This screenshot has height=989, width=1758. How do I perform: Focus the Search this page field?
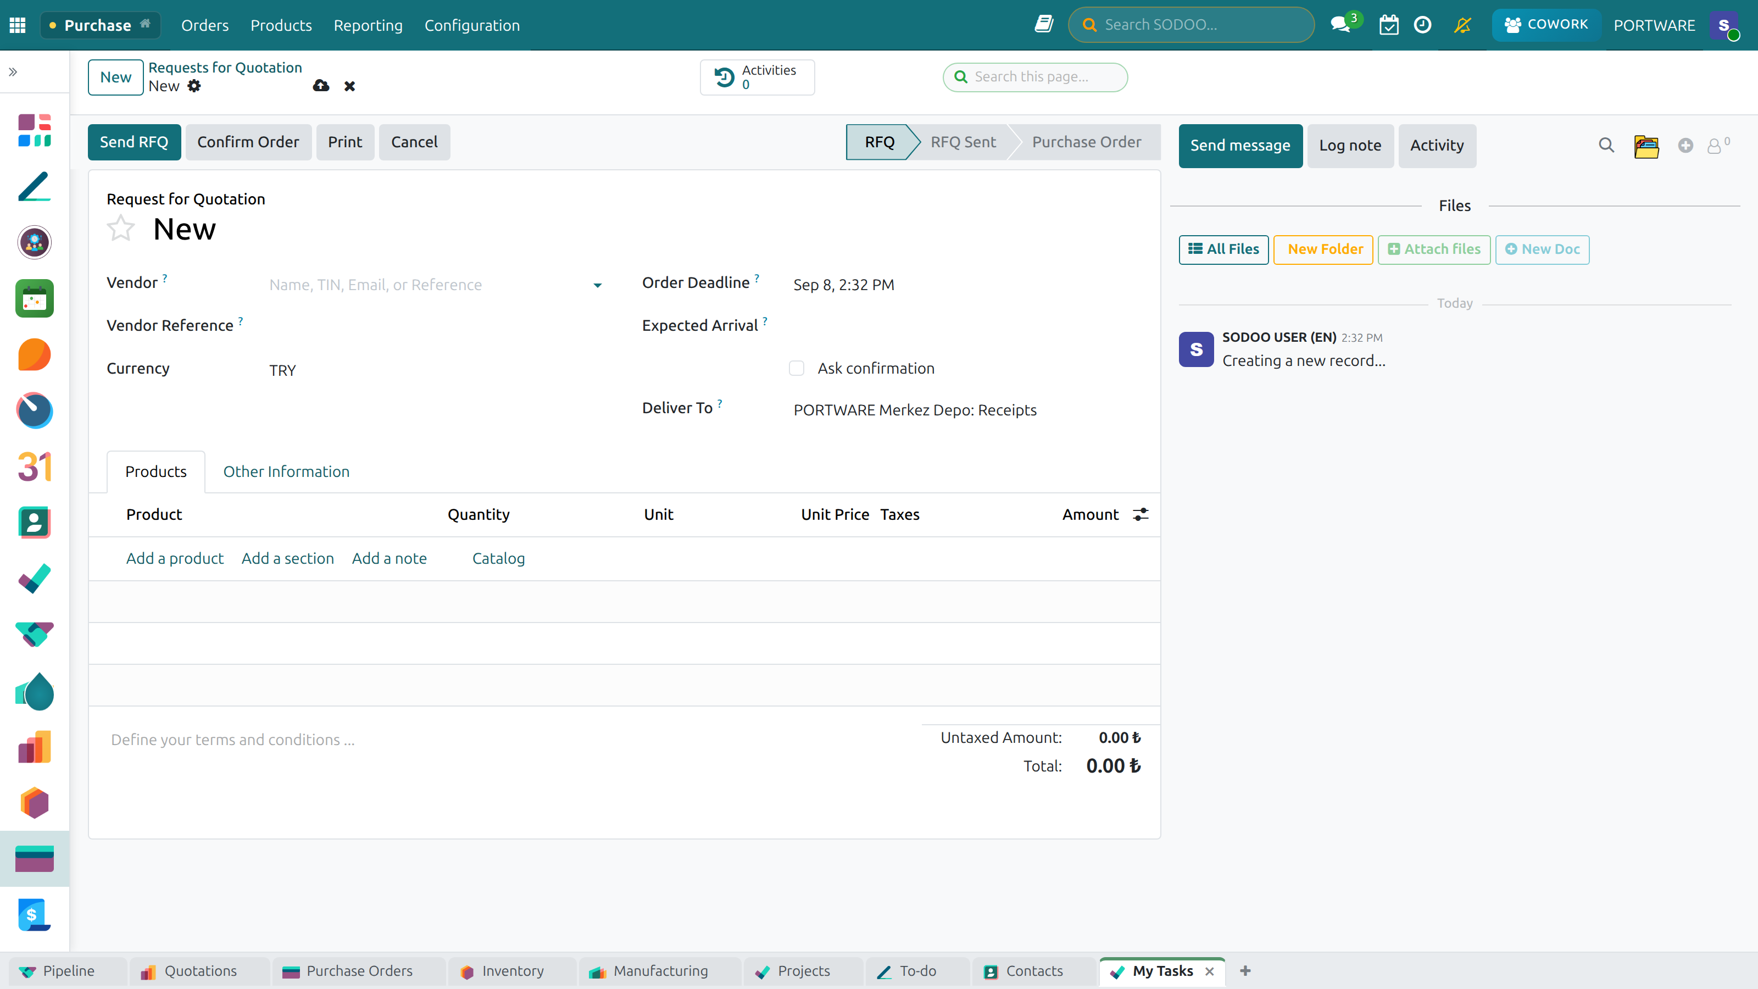click(1035, 77)
